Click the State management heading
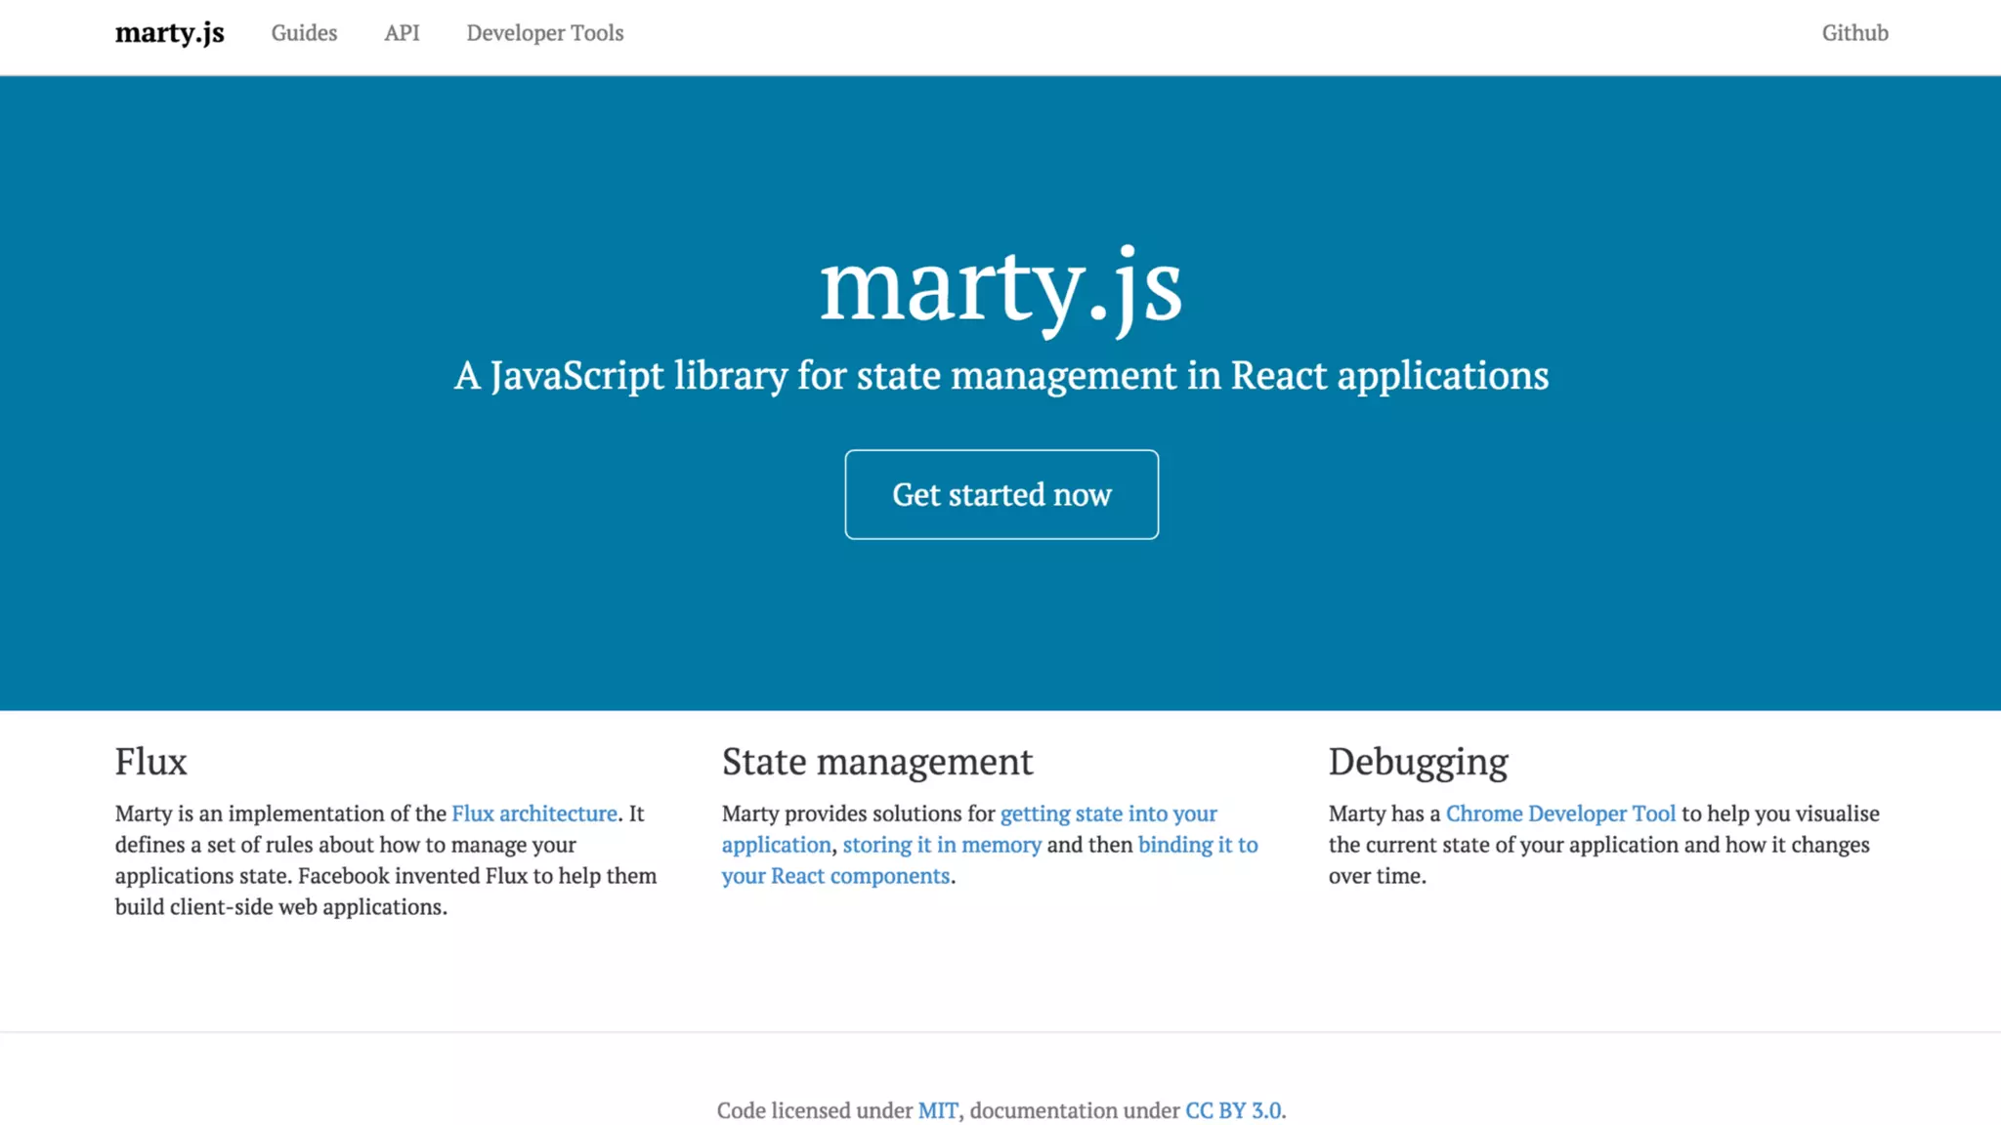Viewport: 2001px width, 1125px height. tap(876, 762)
